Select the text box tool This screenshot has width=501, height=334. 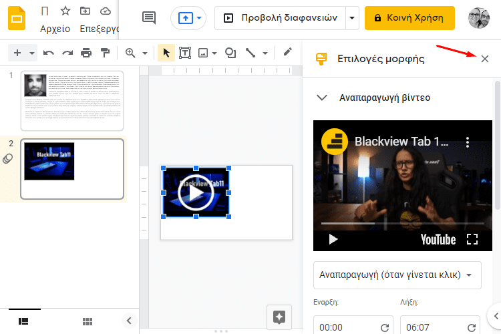[185, 53]
